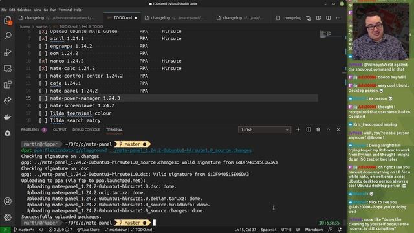Open the Edit menu
Viewport: 414px width, 233px height.
click(12, 10)
